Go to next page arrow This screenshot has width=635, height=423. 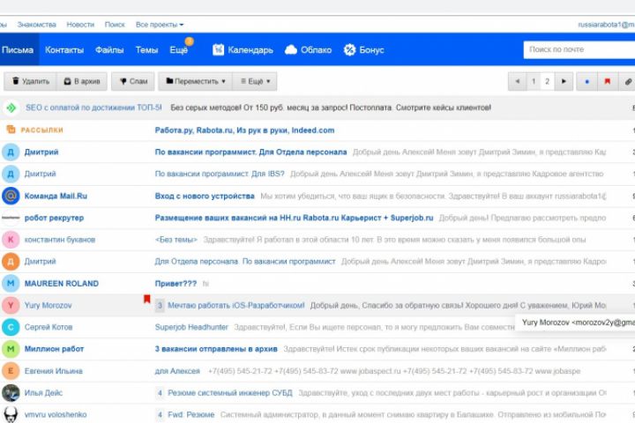[x=564, y=81]
